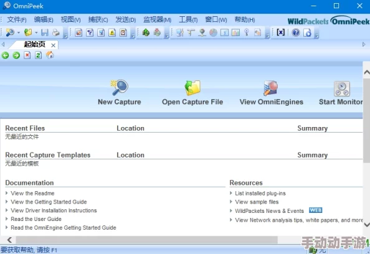The width and height of the screenshot is (370, 254).
Task: Click the [x] name table toolbar icon
Action: (x=280, y=32)
